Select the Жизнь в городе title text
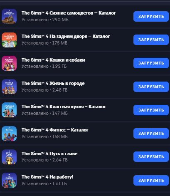Viewport: 170px width, 196px height. tap(53, 83)
